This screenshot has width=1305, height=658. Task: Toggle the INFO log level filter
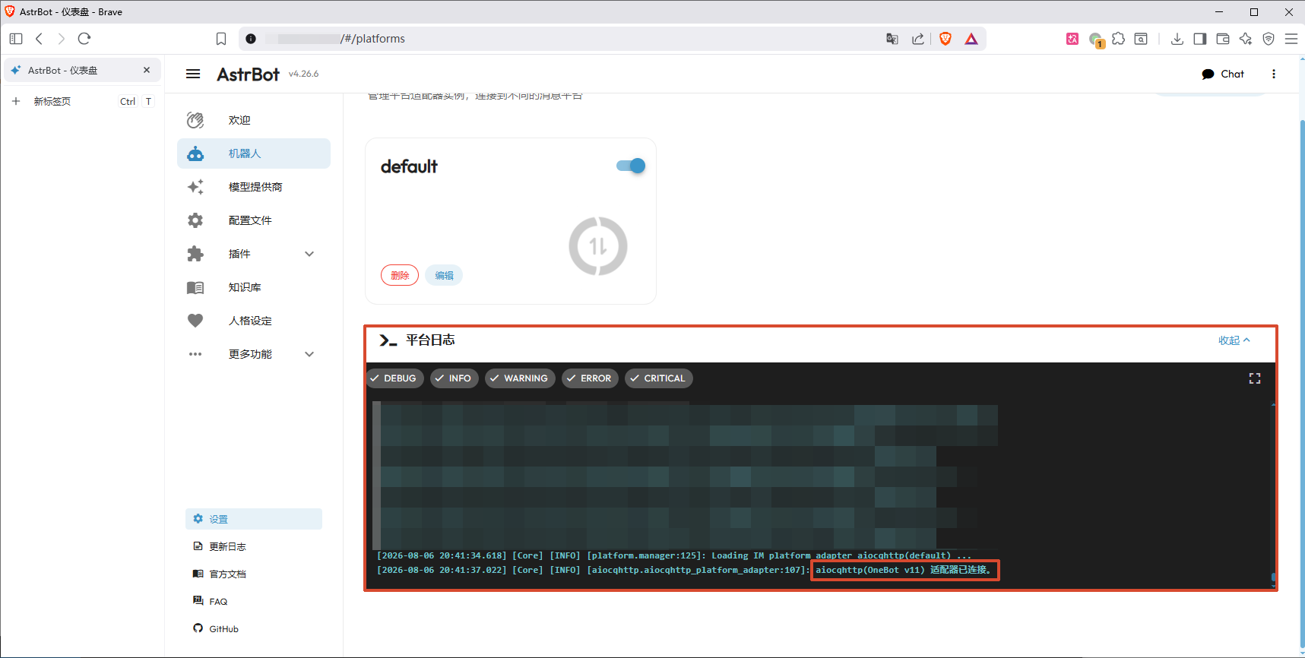coord(455,378)
